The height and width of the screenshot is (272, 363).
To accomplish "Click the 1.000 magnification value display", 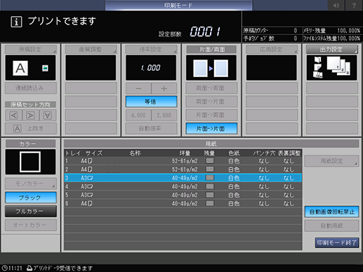I will [x=151, y=68].
